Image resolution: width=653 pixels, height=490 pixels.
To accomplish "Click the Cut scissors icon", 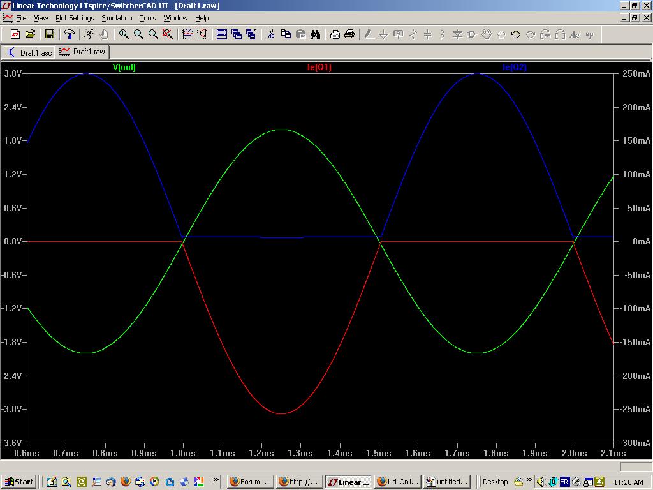I will coord(271,34).
